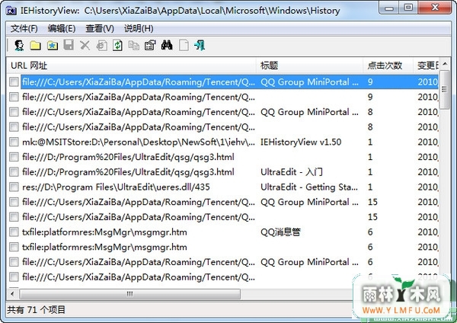Open the 编辑(E) menu
The image size is (457, 323).
pos(62,28)
